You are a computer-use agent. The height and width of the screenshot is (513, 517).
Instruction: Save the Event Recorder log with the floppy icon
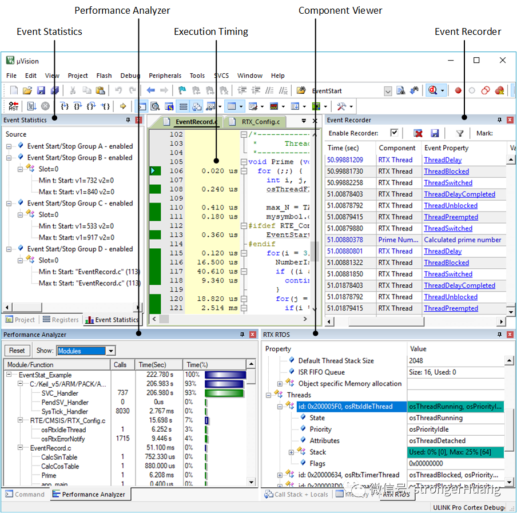coord(435,133)
